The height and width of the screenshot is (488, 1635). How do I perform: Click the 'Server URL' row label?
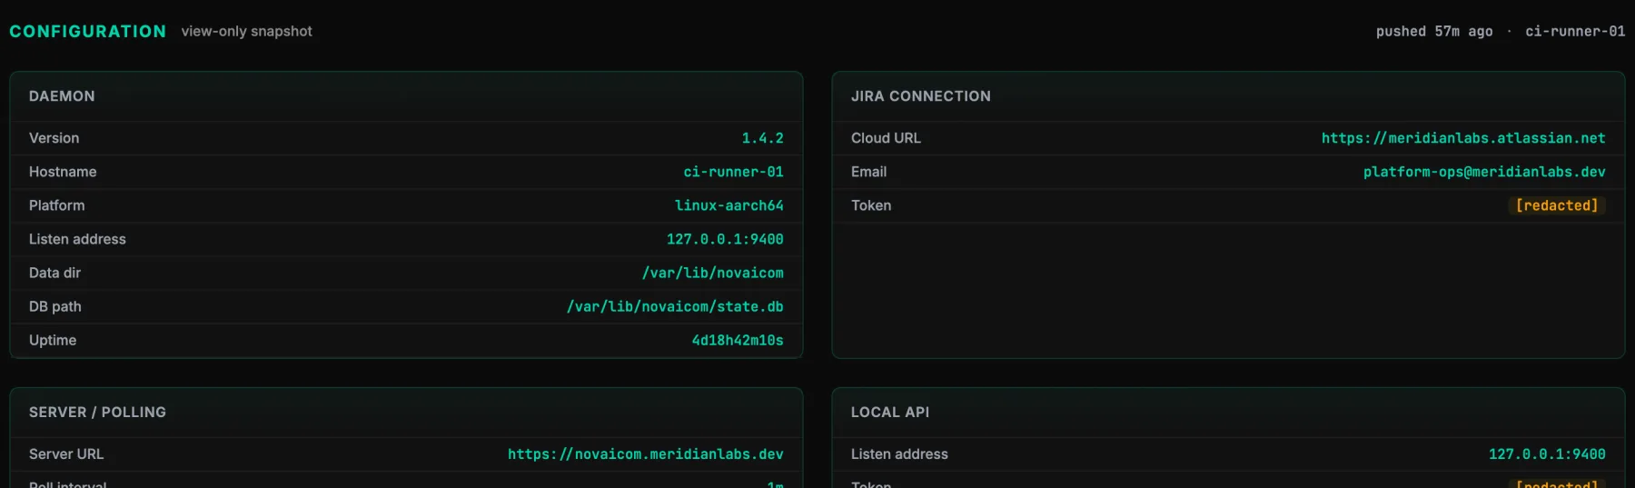(66, 454)
